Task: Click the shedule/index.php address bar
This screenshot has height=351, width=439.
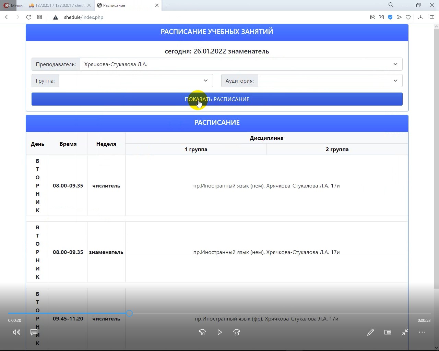Action: (x=84, y=17)
